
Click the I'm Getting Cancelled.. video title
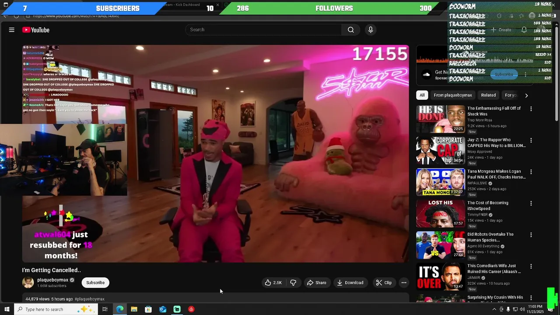point(51,270)
